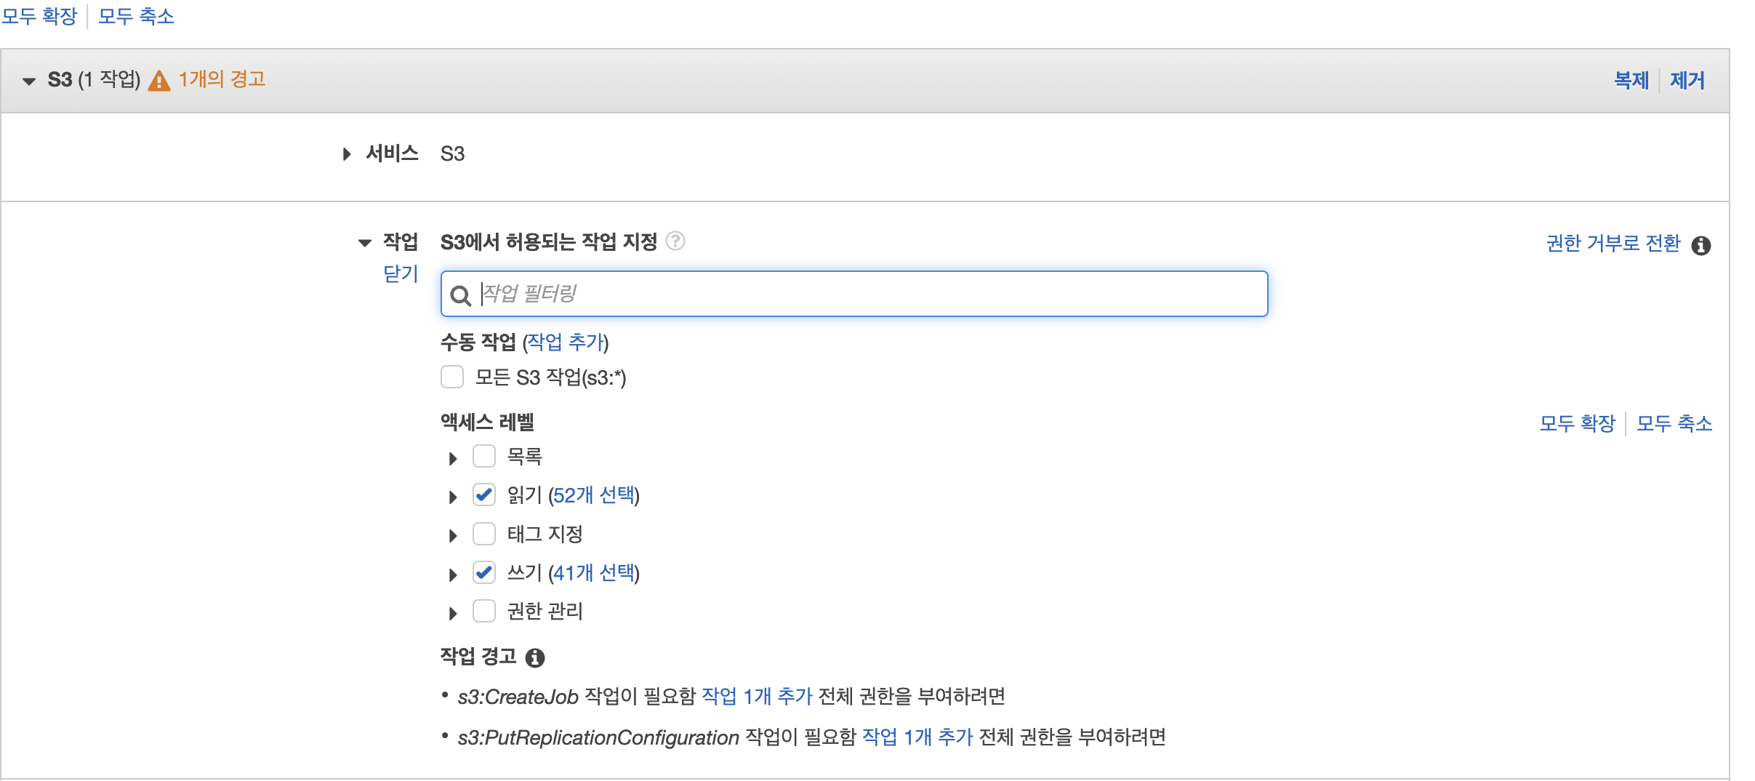Click 모두 축소 beside 액세스 레벨
Viewport: 1755px width, 781px height.
1674,423
